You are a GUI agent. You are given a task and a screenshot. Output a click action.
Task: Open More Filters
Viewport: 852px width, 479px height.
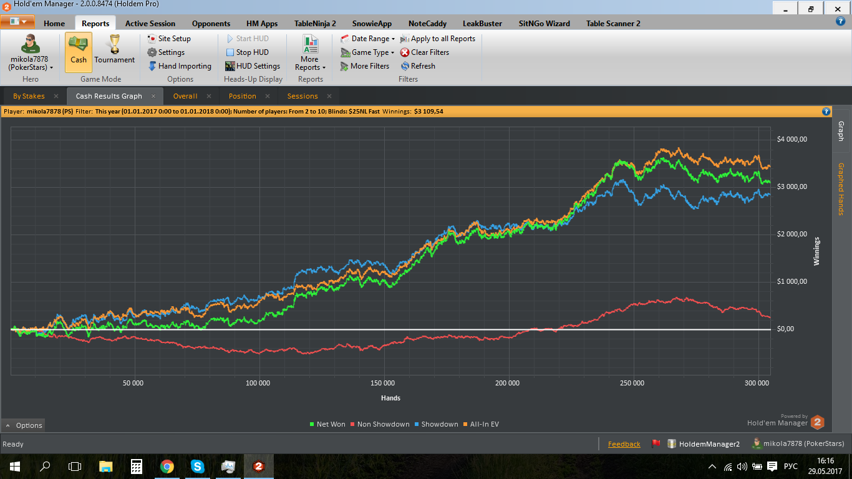click(364, 66)
